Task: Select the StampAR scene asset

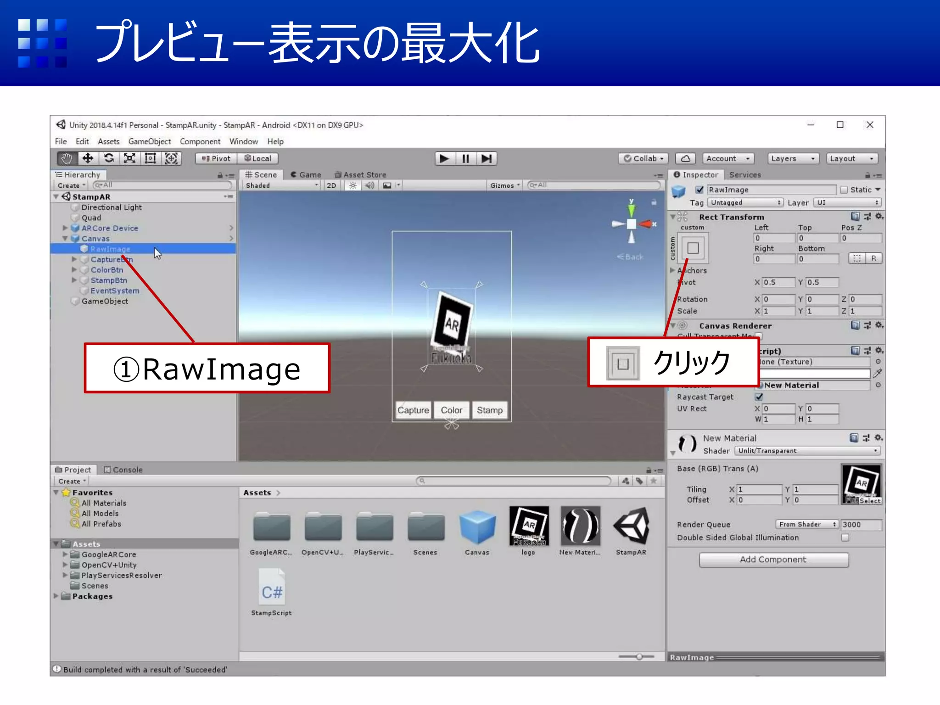Action: (631, 531)
